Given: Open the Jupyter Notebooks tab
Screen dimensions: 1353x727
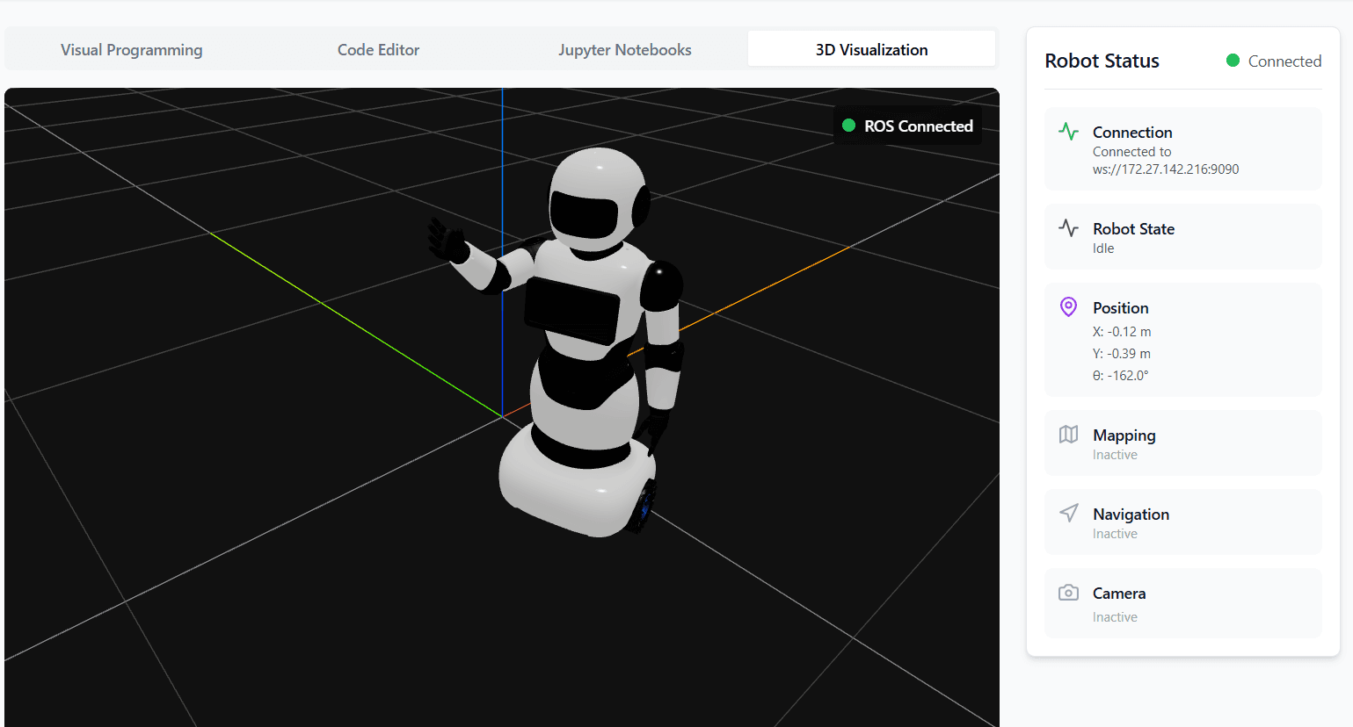Looking at the screenshot, I should click(x=624, y=49).
